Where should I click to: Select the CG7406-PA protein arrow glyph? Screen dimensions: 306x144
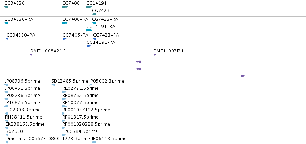tap(64, 39)
